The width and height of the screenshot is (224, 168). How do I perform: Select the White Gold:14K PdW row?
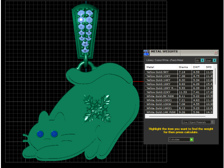click(179, 112)
